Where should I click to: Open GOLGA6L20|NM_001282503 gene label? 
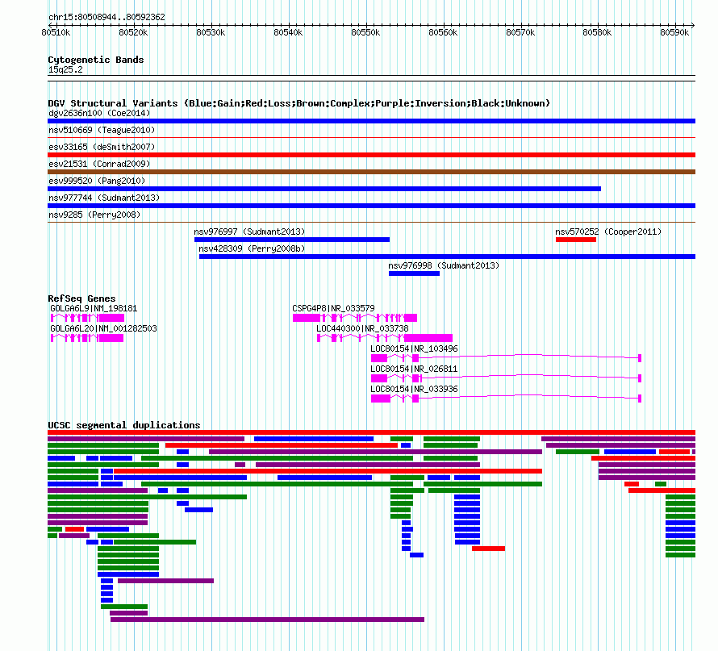103,328
